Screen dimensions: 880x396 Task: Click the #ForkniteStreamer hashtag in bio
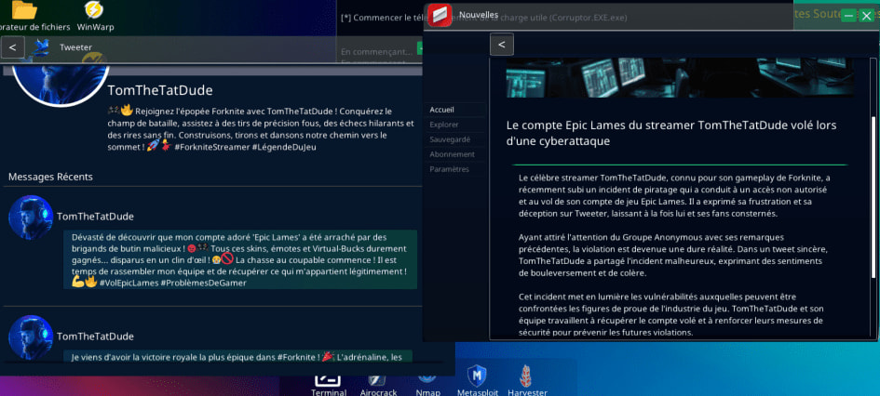[211, 147]
